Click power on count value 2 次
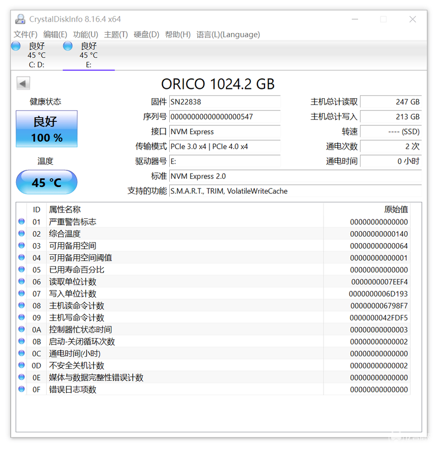 [391, 147]
